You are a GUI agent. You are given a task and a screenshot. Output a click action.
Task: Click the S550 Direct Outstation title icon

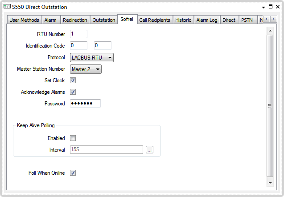(x=7, y=7)
